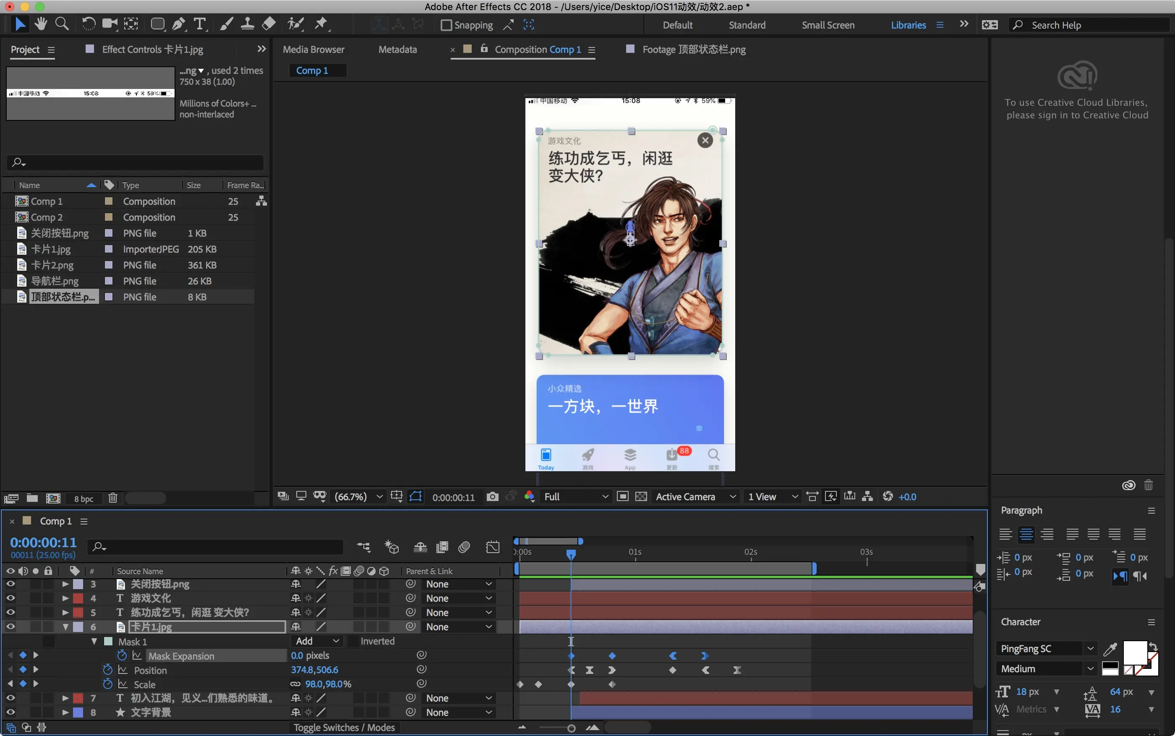Click the white fill color swatch
The width and height of the screenshot is (1175, 736).
(1134, 652)
